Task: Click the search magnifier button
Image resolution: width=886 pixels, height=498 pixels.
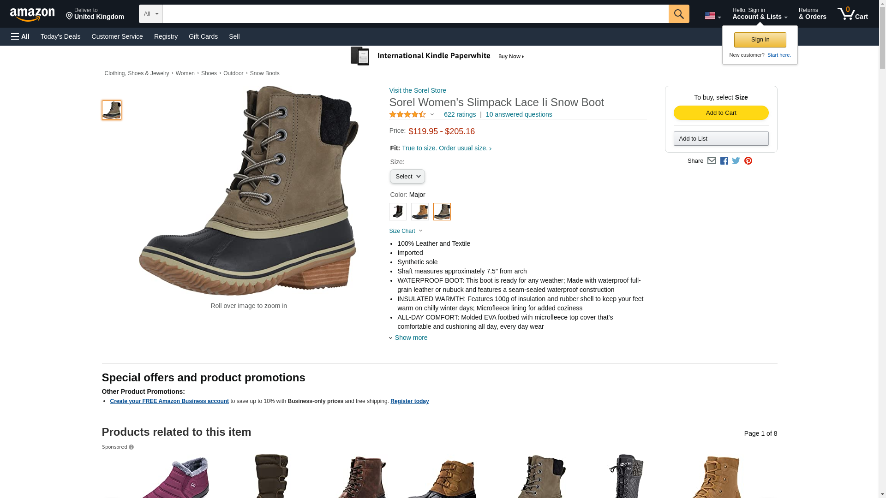Action: [x=678, y=14]
